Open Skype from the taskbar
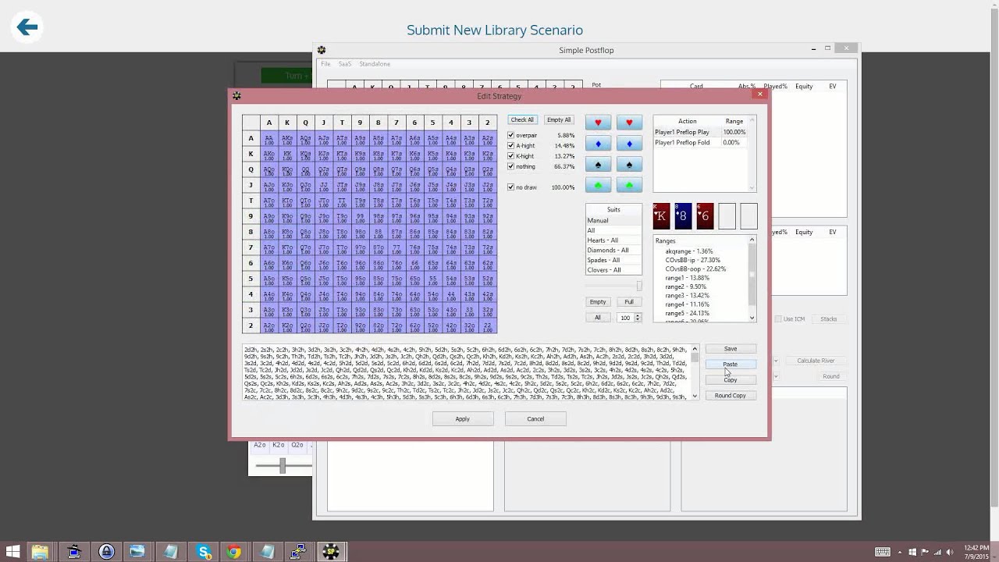 pos(204,552)
